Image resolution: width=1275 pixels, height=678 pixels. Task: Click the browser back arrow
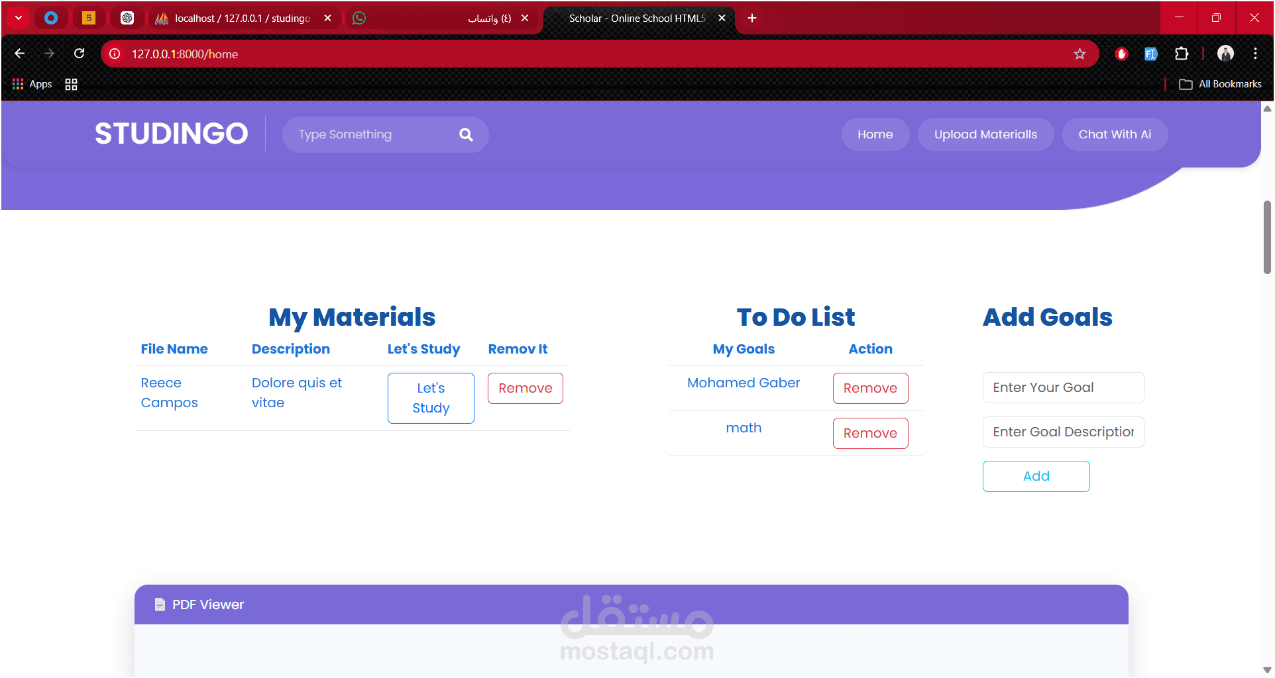[20, 54]
